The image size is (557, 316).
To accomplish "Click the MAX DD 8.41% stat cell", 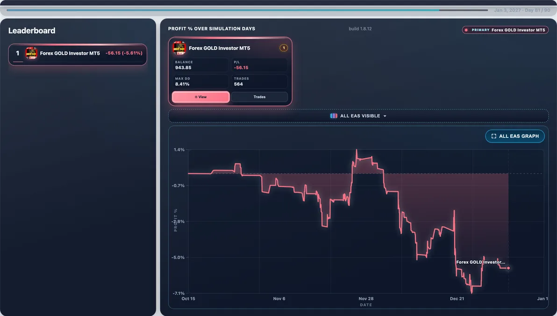I will pos(200,81).
